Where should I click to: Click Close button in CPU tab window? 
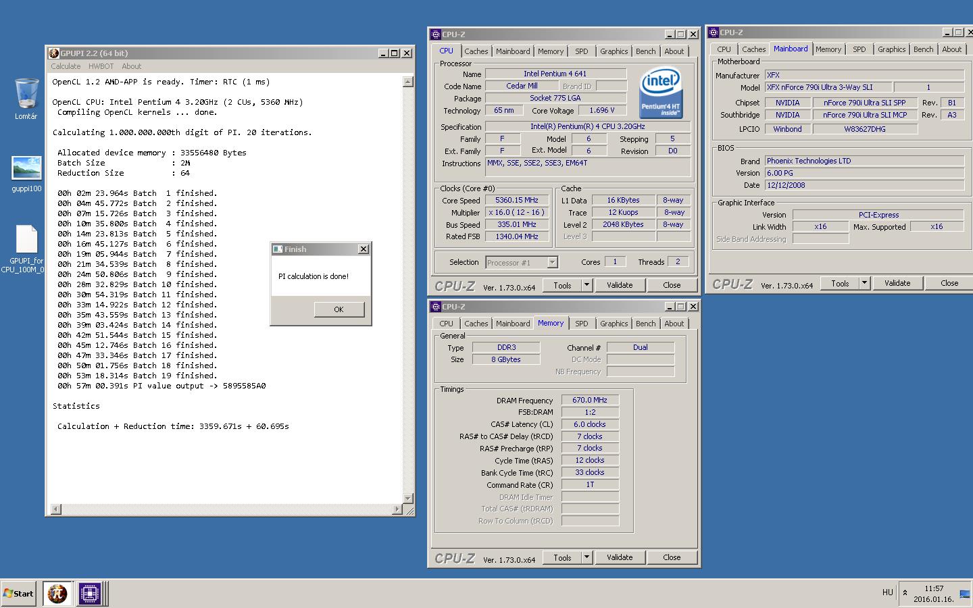click(672, 285)
